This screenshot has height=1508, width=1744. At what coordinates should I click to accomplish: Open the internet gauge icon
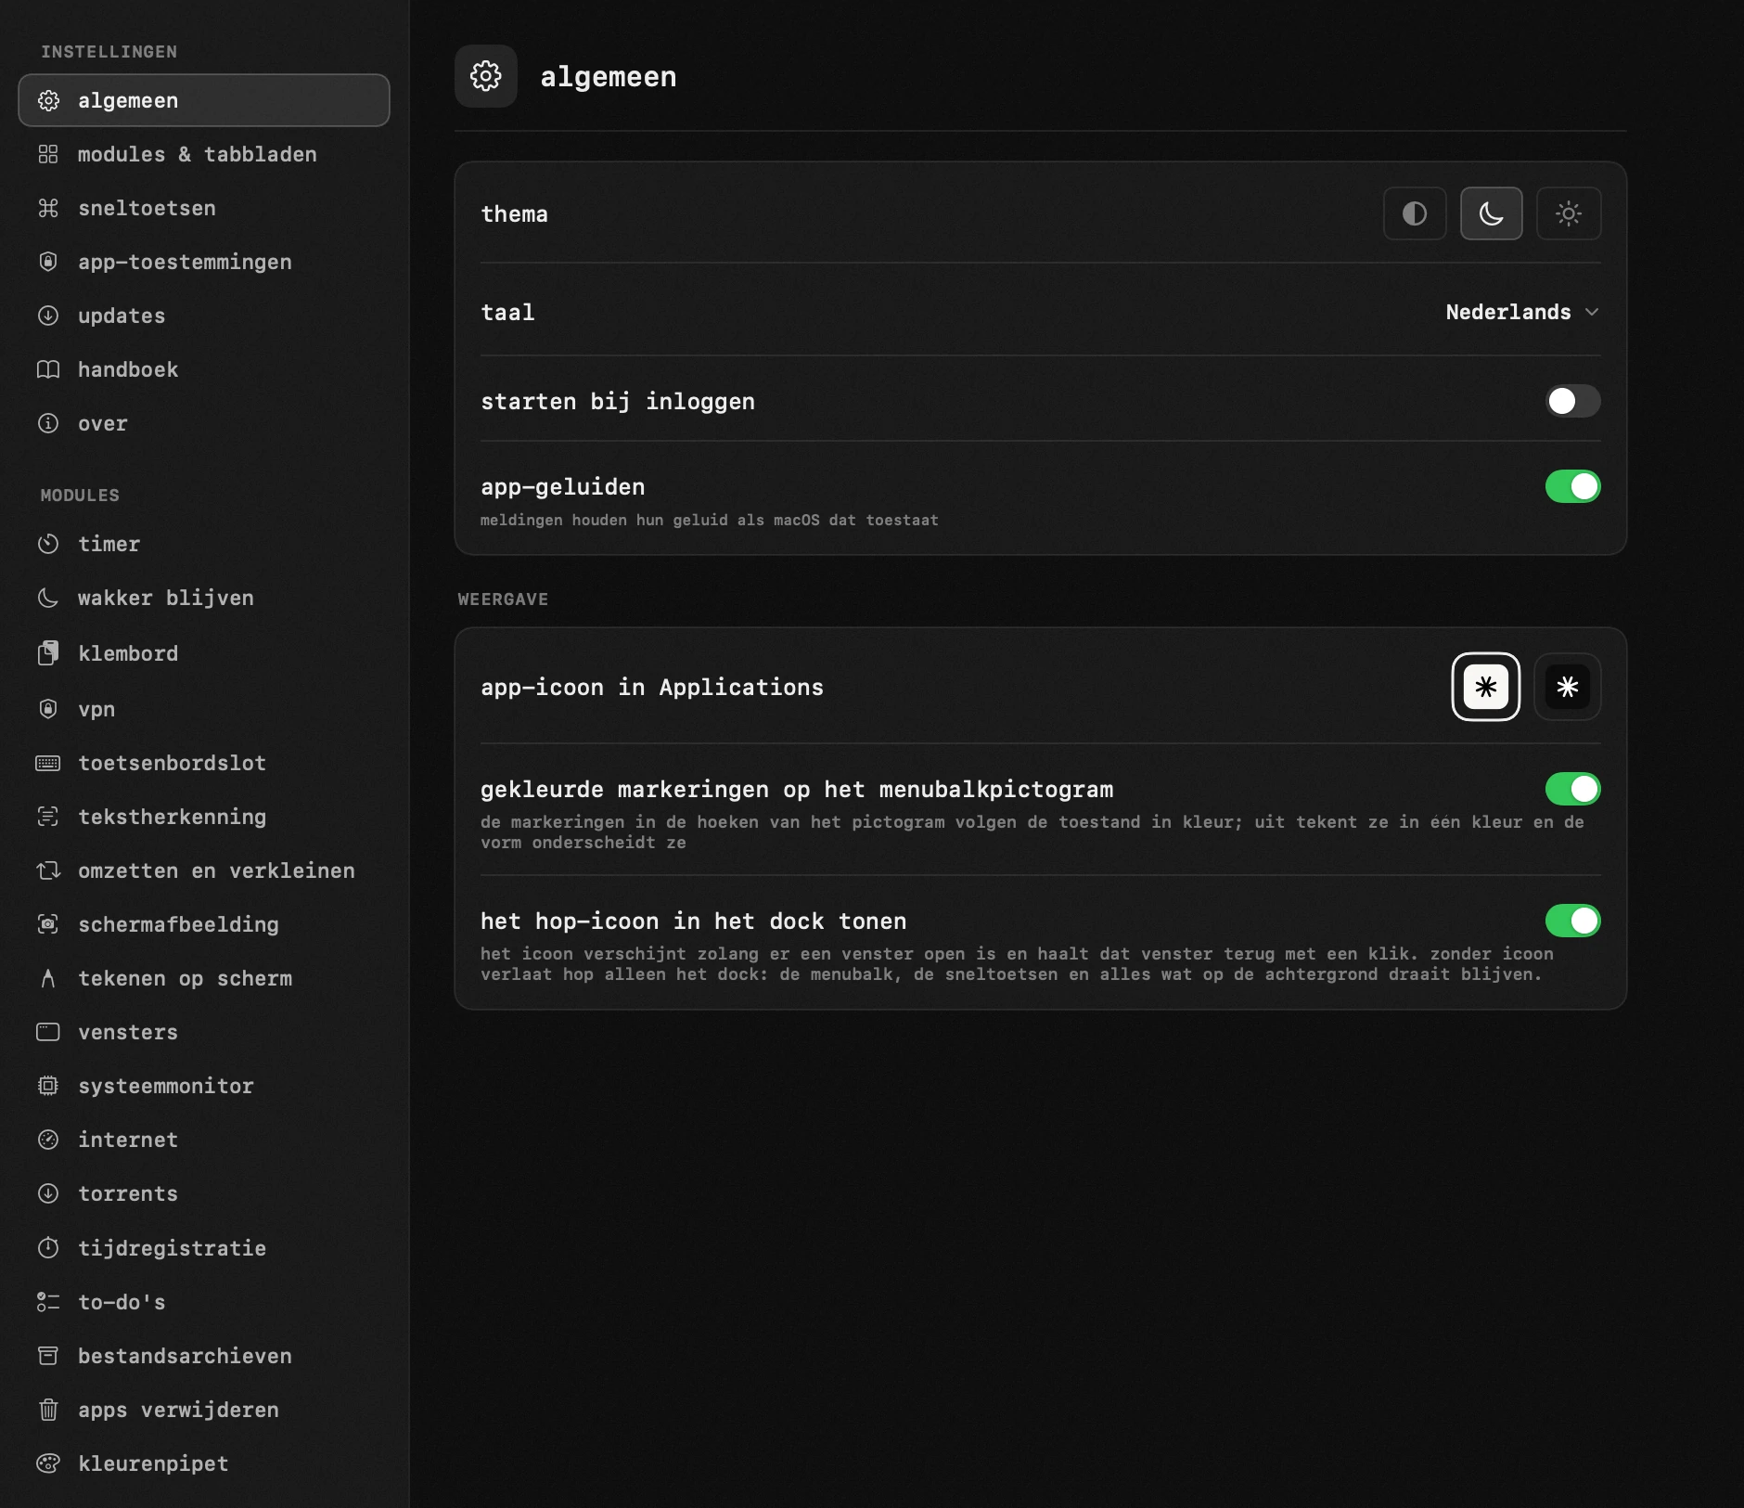[48, 1140]
